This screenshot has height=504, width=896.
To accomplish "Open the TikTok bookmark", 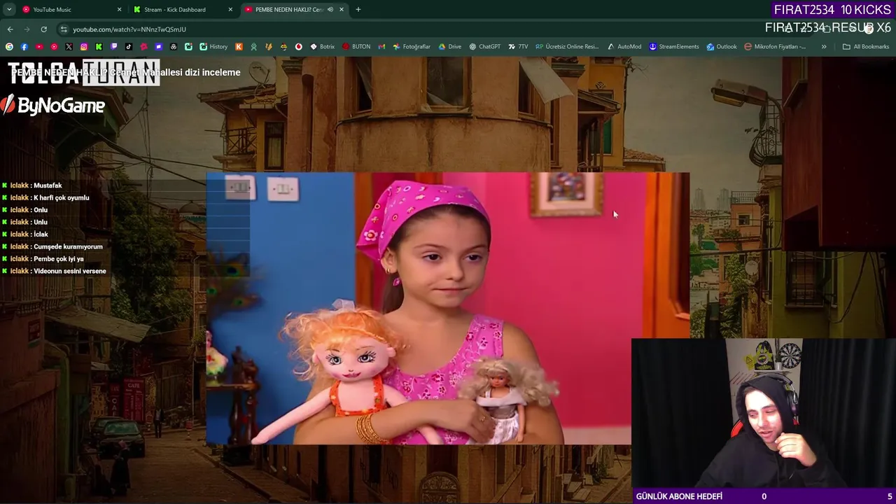I will pyautogui.click(x=129, y=46).
